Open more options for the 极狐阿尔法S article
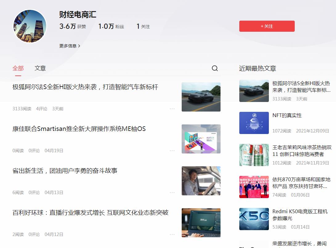The width and height of the screenshot is (336, 248). coord(172,109)
